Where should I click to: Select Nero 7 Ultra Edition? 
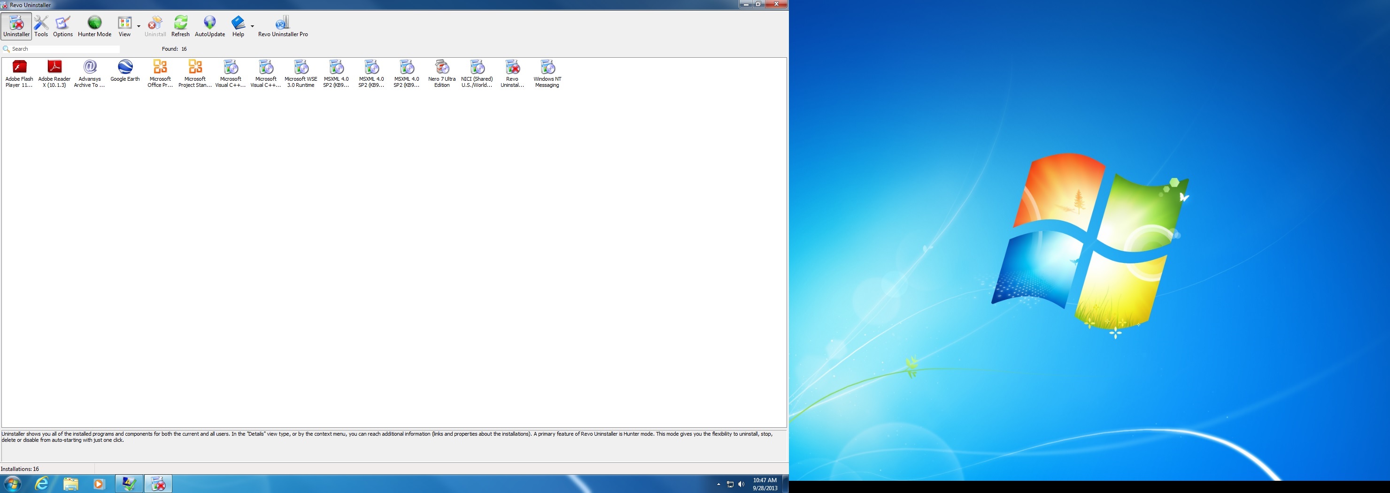(x=442, y=74)
